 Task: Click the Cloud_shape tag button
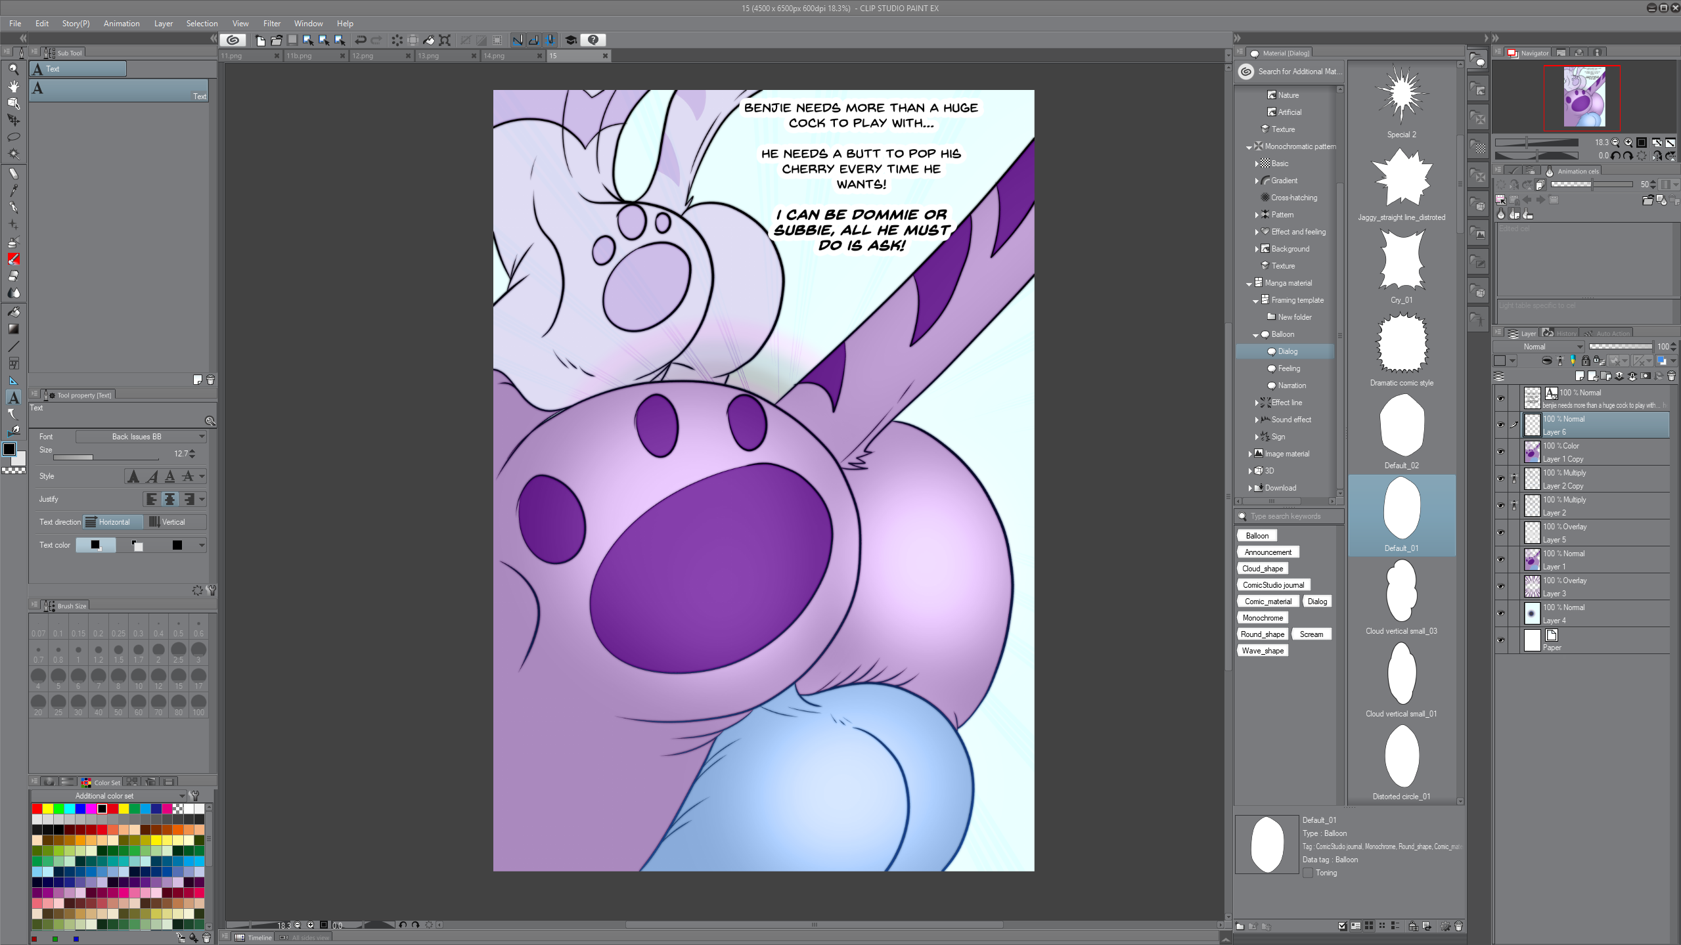(x=1262, y=569)
